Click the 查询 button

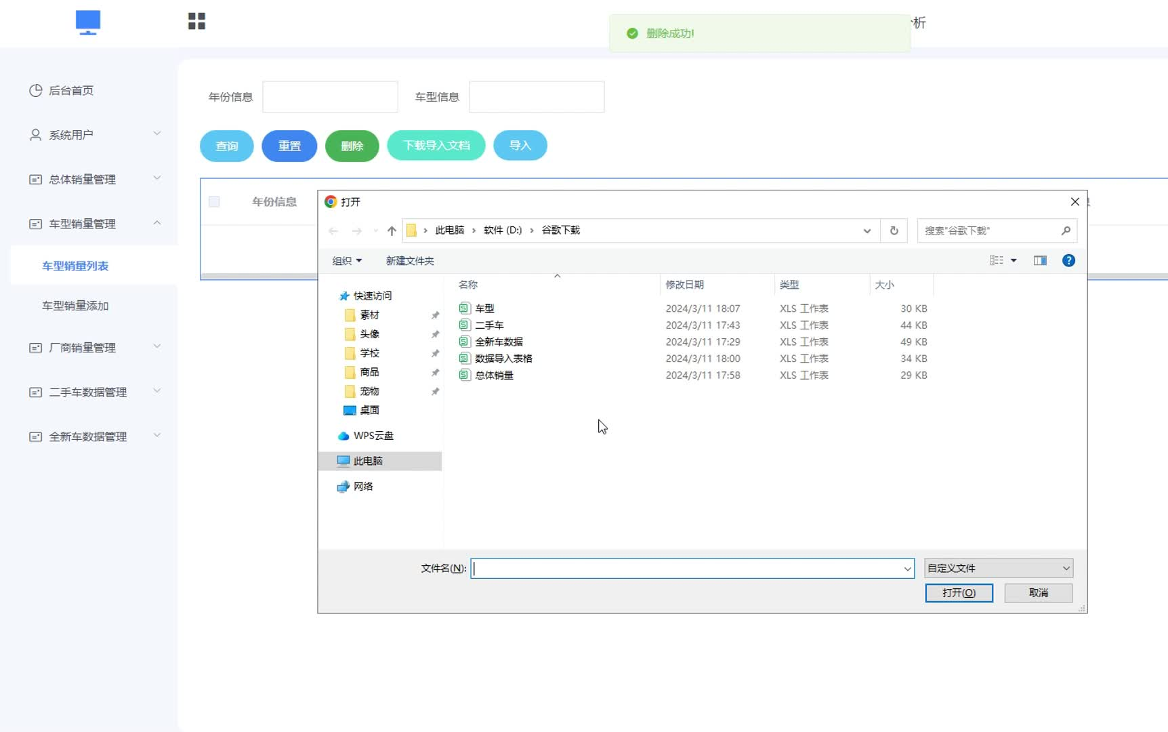click(227, 146)
